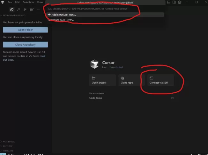Open the Extensions view icon
The image size is (208, 155).
click(x=32, y=10)
